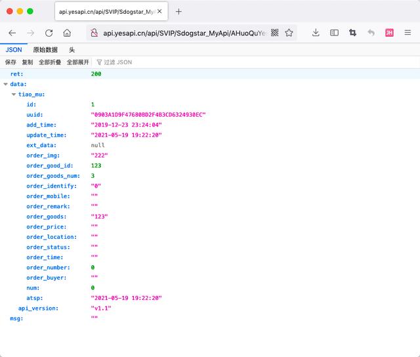Click 全部折叠 to collapse all
Viewport: 420px width, 357px height.
50,62
